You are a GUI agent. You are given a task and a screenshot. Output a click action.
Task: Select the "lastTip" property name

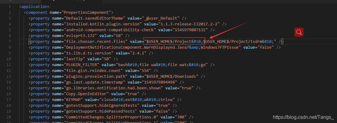click(75, 59)
